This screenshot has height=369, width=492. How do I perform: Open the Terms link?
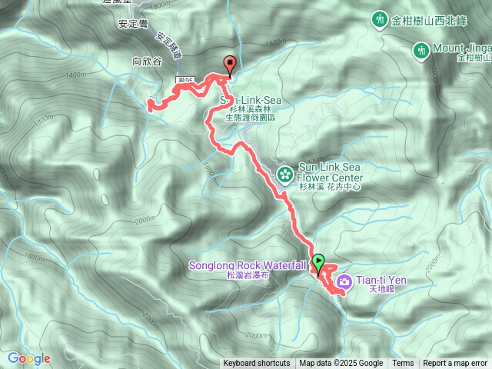(403, 364)
